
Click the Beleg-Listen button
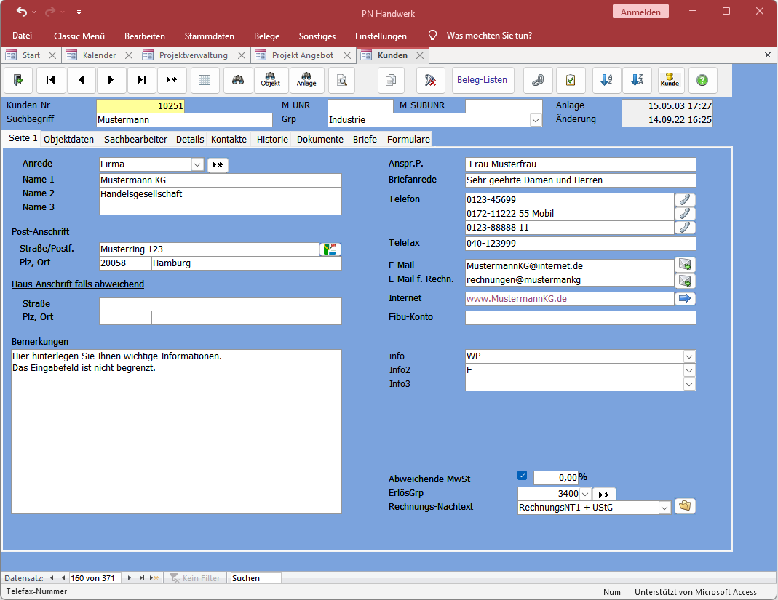(482, 80)
